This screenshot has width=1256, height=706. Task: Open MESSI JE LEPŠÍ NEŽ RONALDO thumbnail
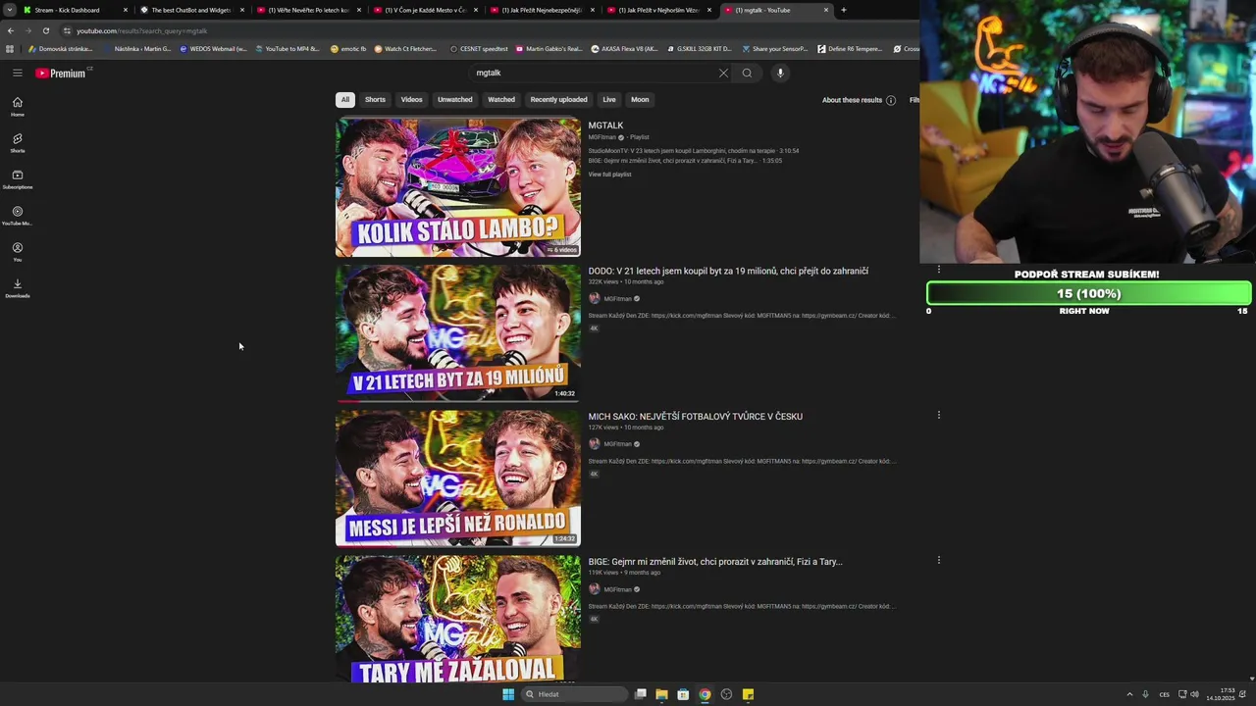(458, 479)
